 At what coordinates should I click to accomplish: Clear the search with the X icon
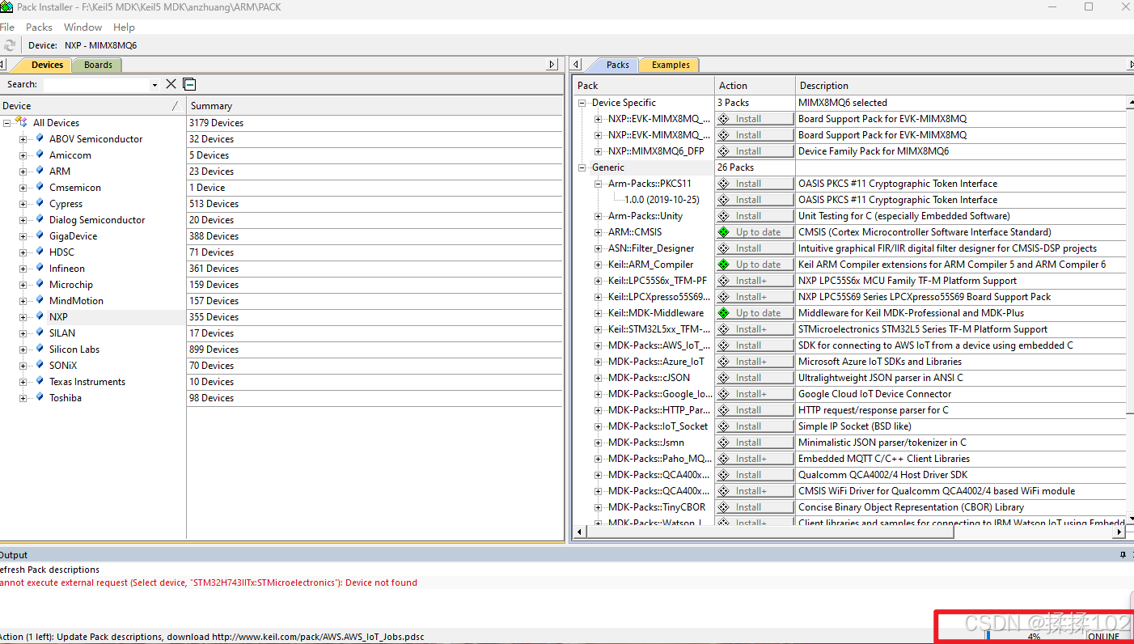[x=171, y=84]
